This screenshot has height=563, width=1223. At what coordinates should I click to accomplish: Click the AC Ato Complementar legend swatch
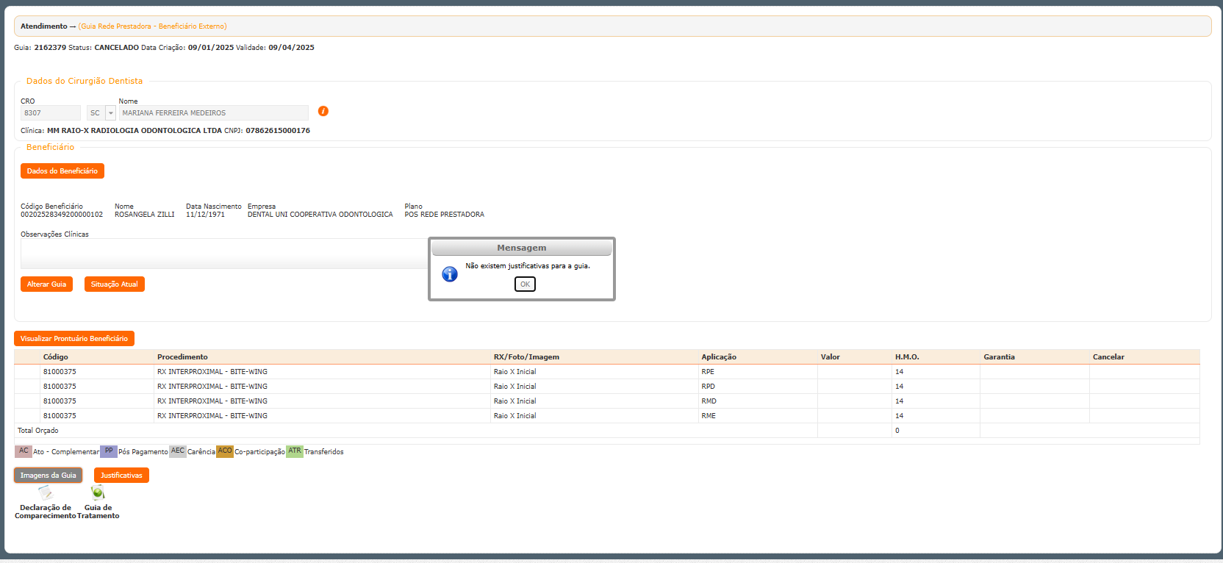coord(24,451)
